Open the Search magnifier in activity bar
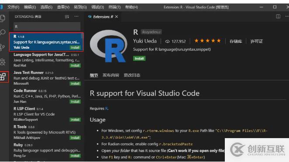 [3, 33]
